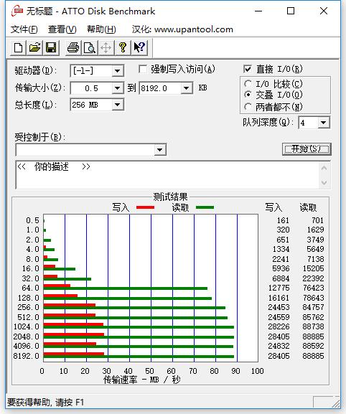This screenshot has height=414, width=346.
Task: Expand the transfer size start 0.5 dropdown
Action: click(x=117, y=88)
